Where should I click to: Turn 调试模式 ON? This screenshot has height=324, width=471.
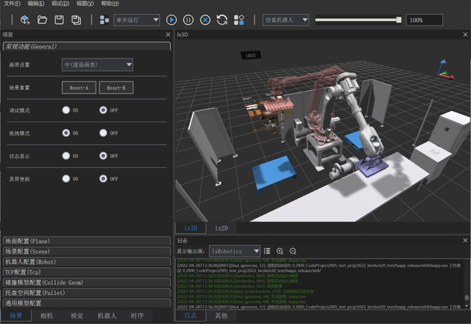pyautogui.click(x=66, y=110)
